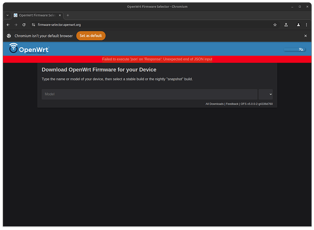The image size is (314, 230).
Task: Open the OFS v5.0.0-2-g4336d760 version link
Action: [256, 104]
